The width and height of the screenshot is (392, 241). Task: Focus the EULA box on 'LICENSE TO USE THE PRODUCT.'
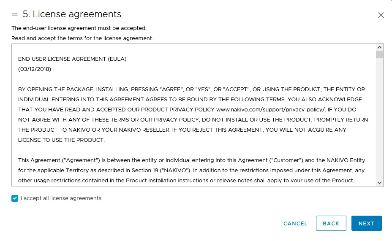click(x=61, y=140)
